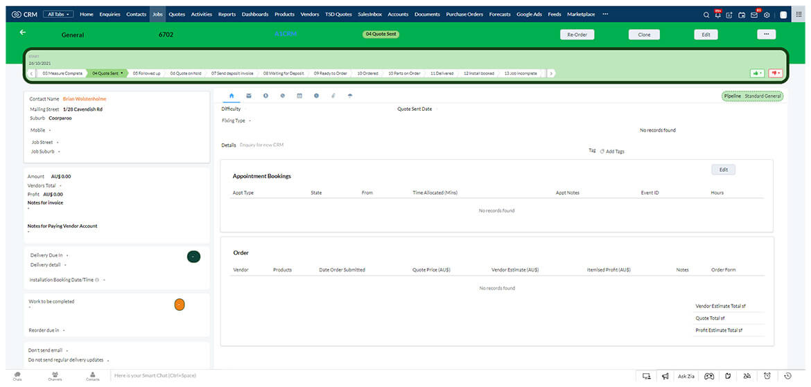Open the setup gear icon
The height and width of the screenshot is (387, 811).
[x=767, y=15]
